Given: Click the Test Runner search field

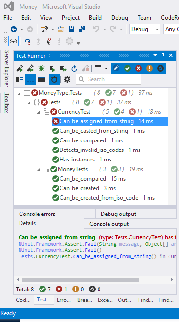Looking at the screenshot, I should 109,79.
